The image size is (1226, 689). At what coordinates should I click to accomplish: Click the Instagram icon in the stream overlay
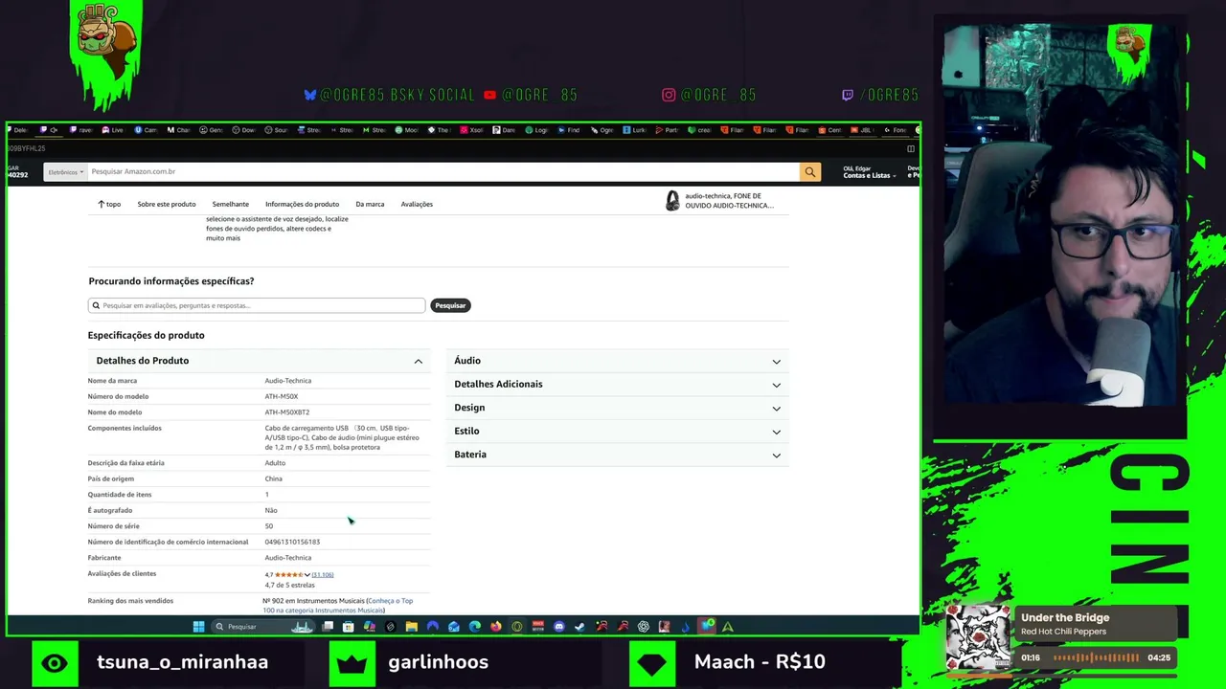pyautogui.click(x=669, y=95)
